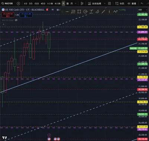Click the minus icon next to the flag
This screenshot has height=141, width=149.
tap(53, 10)
